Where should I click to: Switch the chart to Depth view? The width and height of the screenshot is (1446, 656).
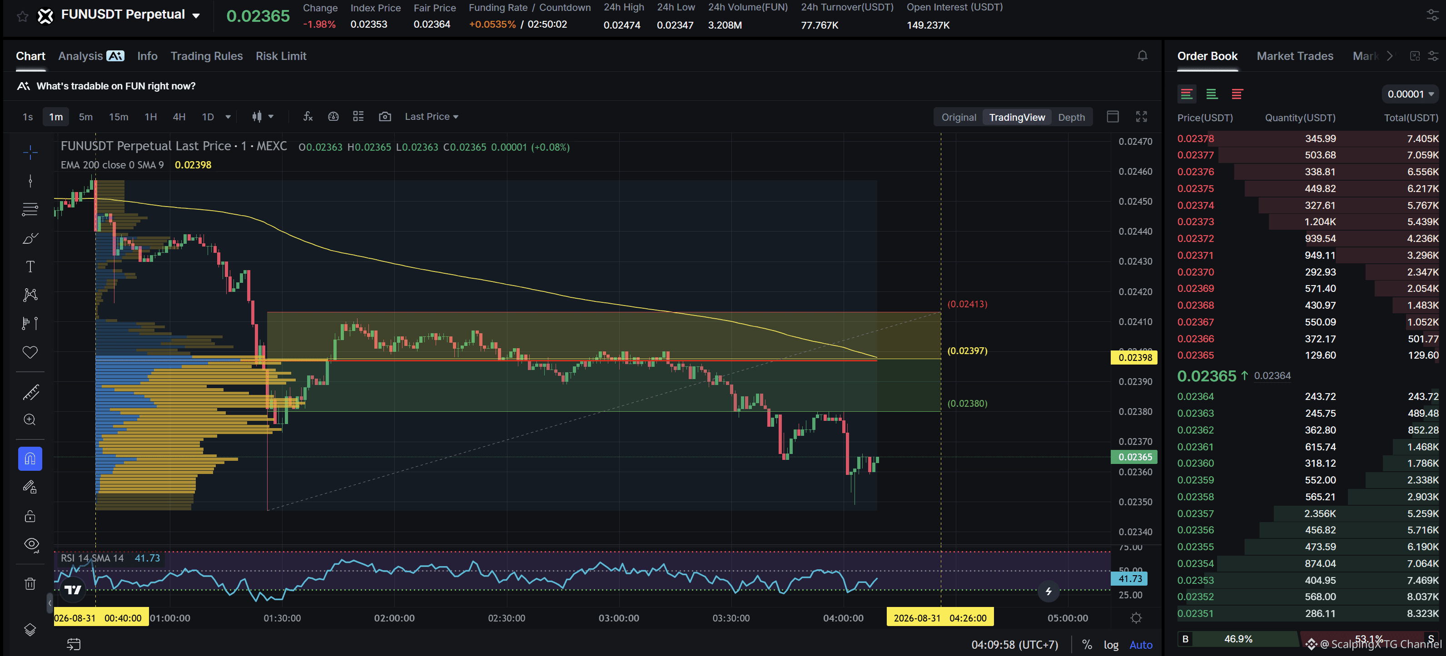(1071, 117)
